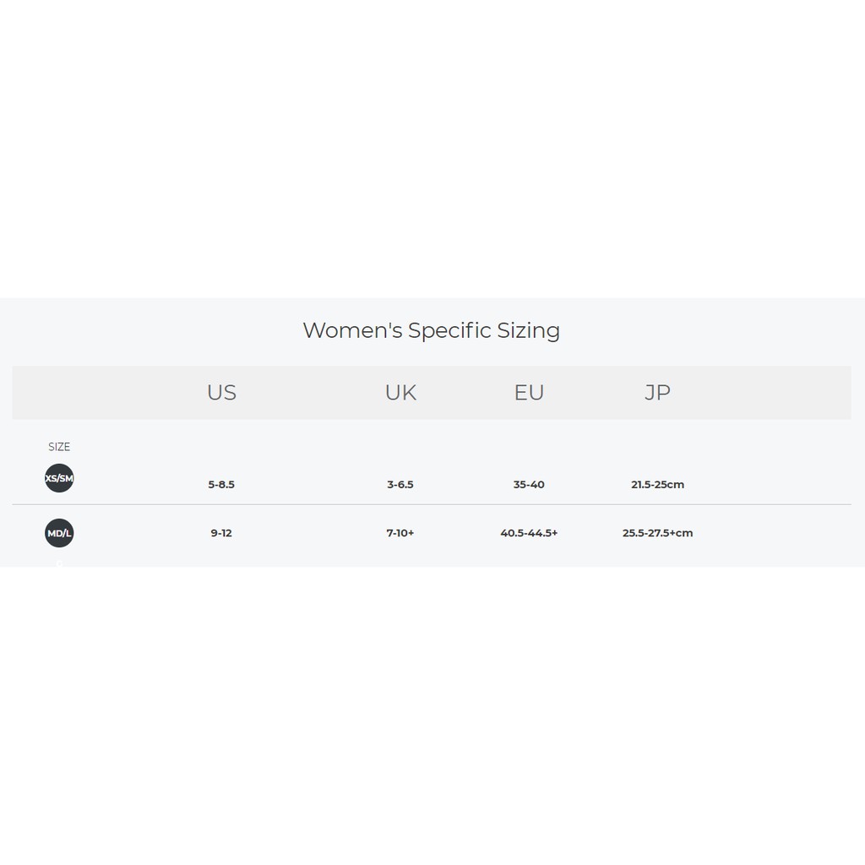Select the EU 40.5-44.5+ size value
Screen dimensions: 865x865
click(x=529, y=533)
